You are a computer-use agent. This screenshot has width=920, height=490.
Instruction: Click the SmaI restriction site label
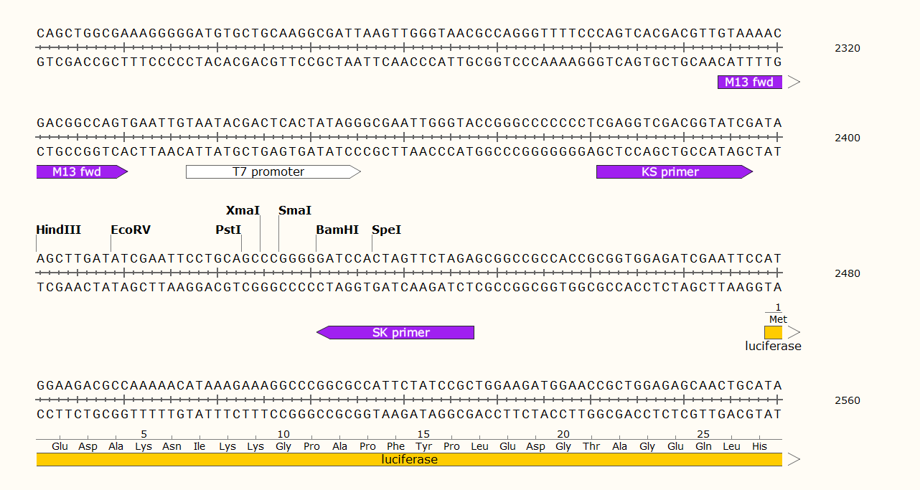(x=295, y=211)
